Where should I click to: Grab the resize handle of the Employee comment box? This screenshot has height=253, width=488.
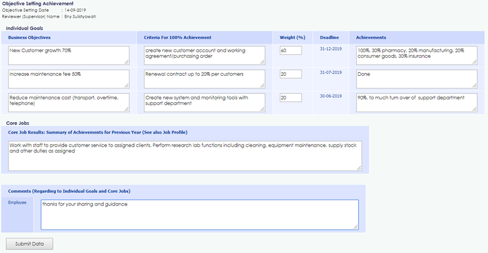click(x=355, y=227)
